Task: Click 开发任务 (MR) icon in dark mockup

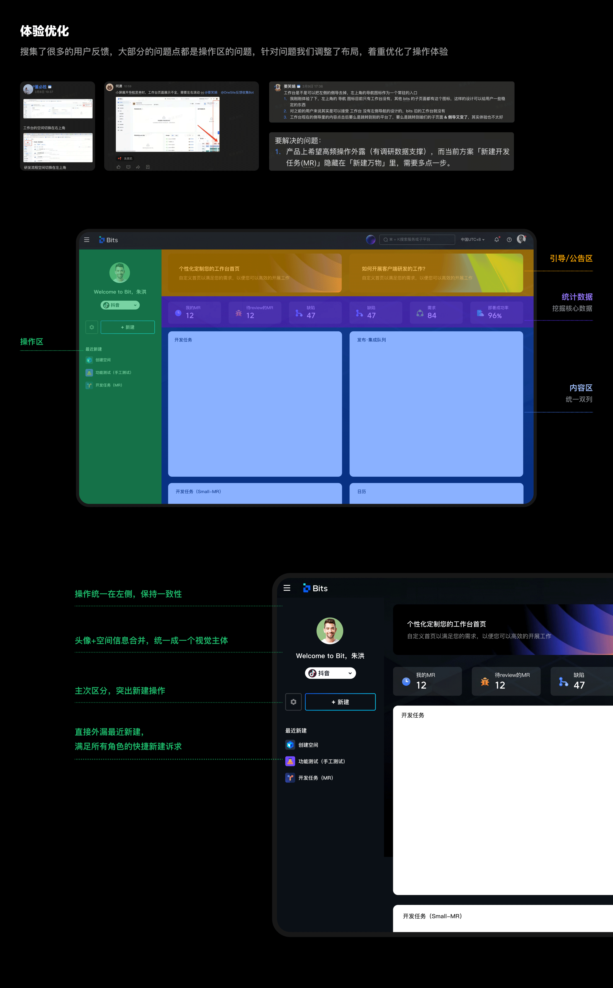Action: click(290, 778)
